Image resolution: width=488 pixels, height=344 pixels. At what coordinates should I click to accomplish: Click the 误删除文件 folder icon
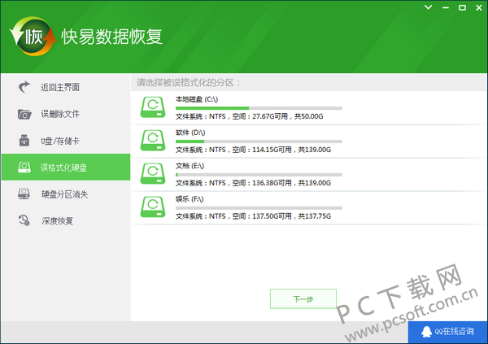tap(24, 114)
